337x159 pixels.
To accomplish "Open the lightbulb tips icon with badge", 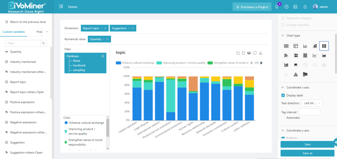I will click(277, 7).
